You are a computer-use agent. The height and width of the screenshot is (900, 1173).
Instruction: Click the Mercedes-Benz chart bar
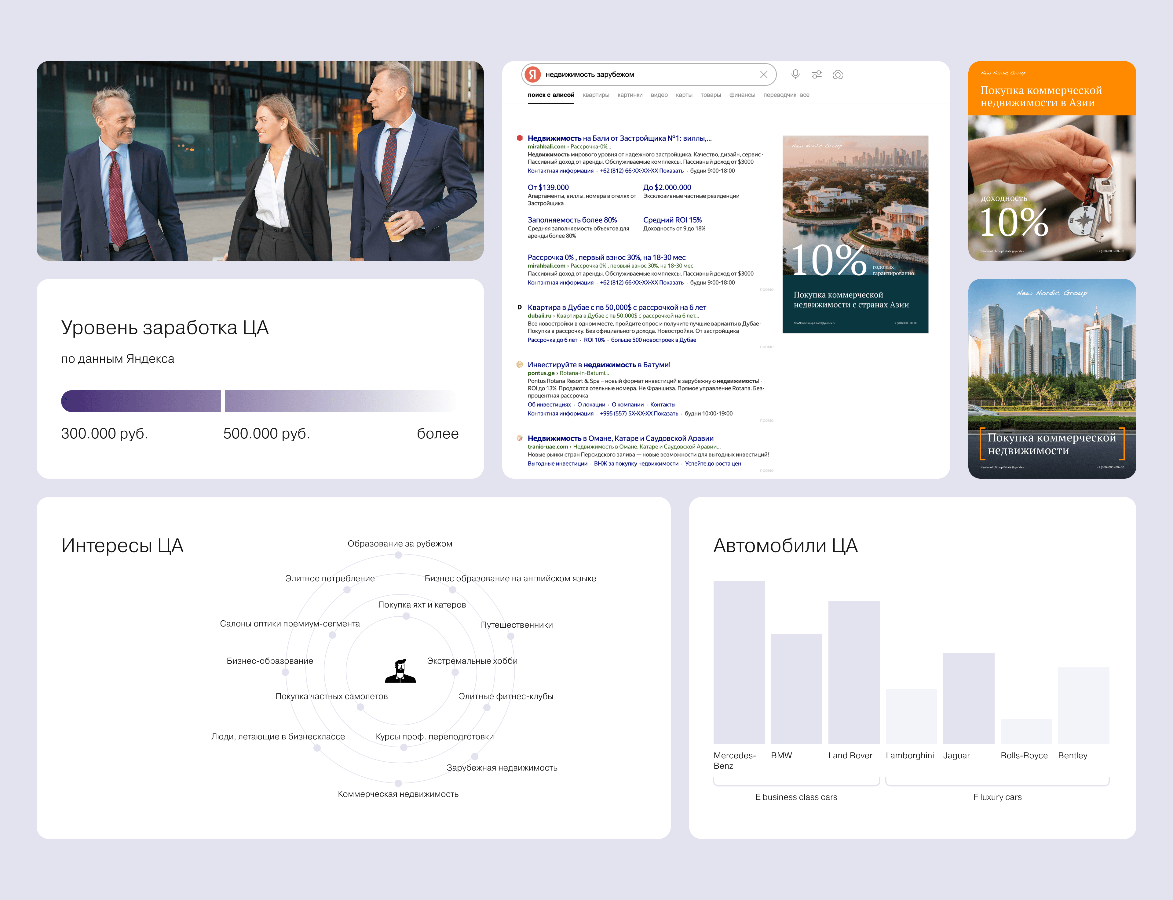pos(739,662)
